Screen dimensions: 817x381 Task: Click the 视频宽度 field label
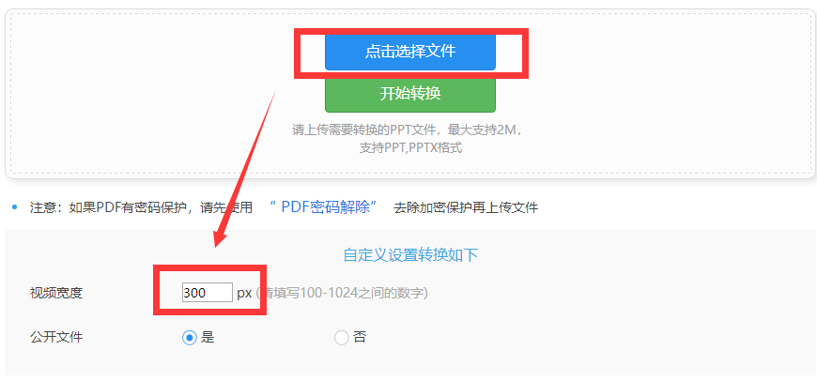[56, 293]
